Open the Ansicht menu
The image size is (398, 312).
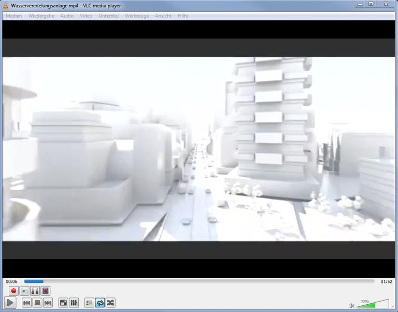coord(163,16)
